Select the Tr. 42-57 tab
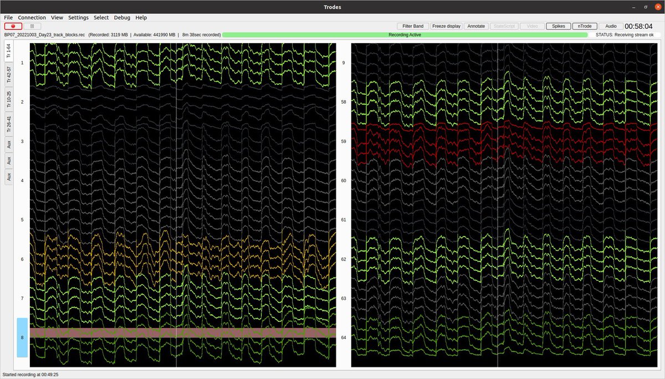The width and height of the screenshot is (665, 379). 8,73
